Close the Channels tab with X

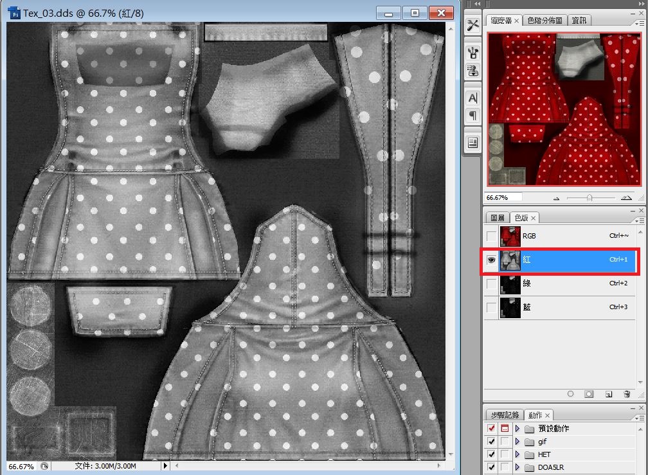[533, 218]
